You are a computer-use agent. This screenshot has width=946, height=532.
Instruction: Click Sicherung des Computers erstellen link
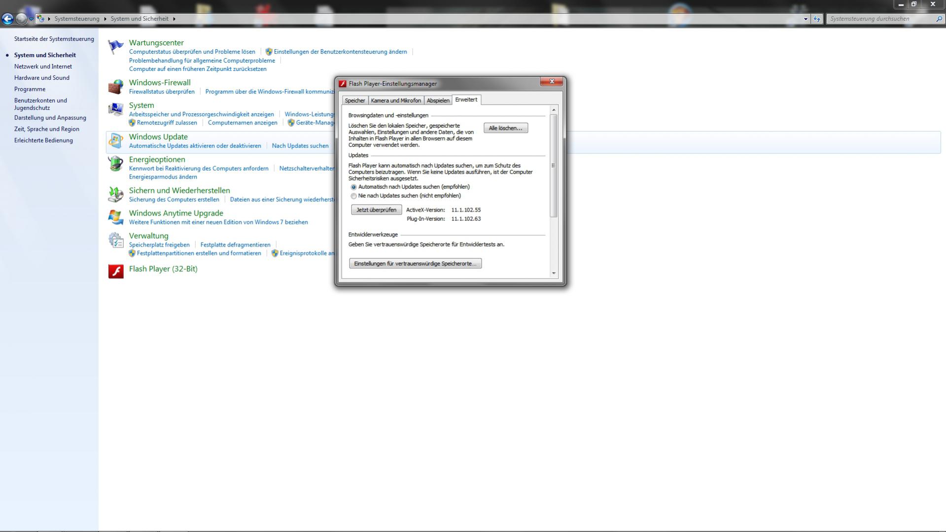174,200
